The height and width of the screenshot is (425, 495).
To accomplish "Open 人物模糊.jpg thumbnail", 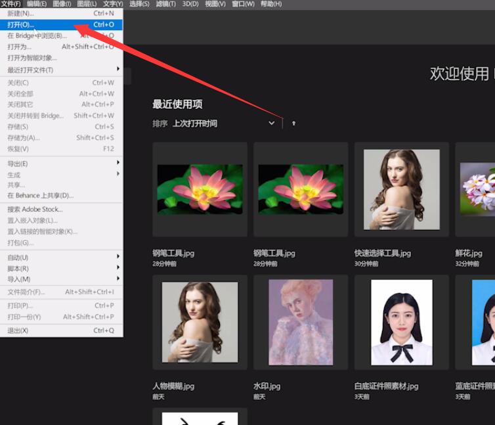I will [200, 322].
